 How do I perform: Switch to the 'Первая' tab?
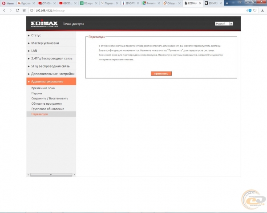click(109, 3)
